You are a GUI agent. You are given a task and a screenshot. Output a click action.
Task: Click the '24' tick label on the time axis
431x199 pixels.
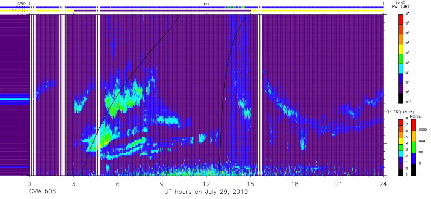click(x=383, y=184)
